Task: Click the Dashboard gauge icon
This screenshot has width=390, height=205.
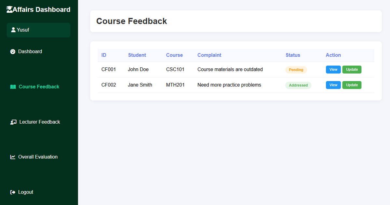Action: [x=13, y=51]
